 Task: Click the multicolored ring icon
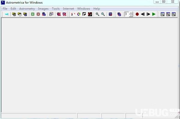[79, 14]
